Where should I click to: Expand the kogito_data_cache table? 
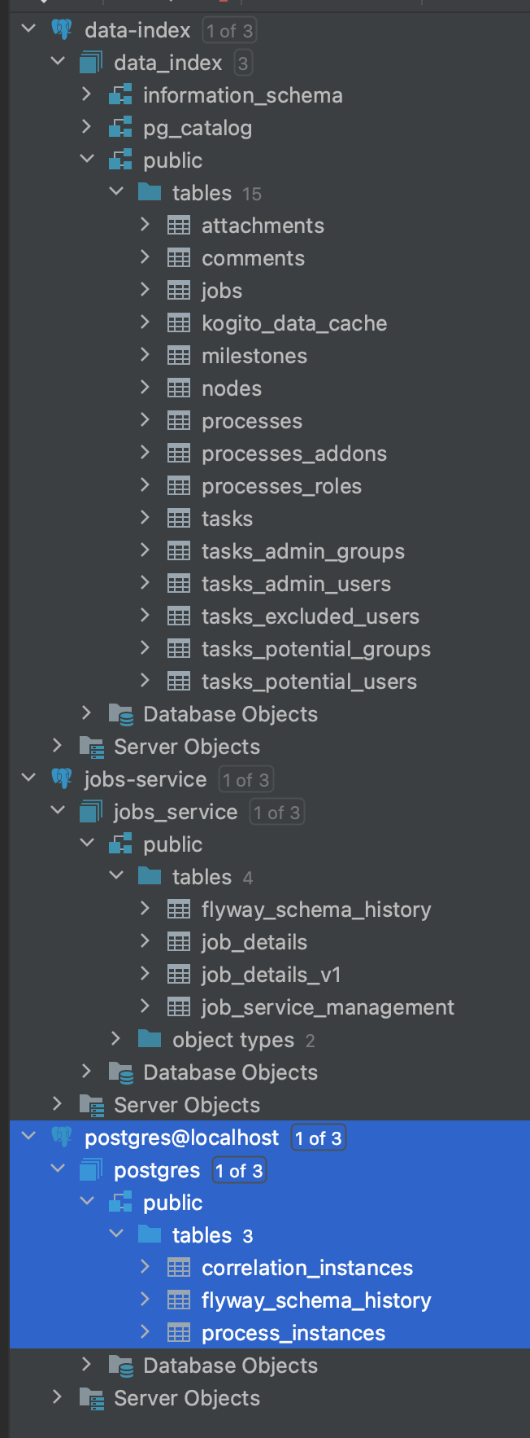(146, 323)
